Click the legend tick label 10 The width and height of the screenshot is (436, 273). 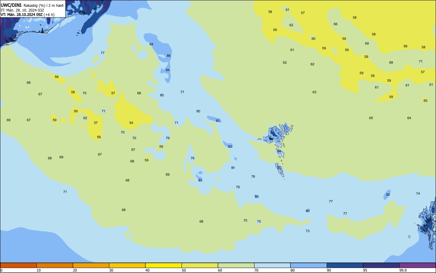tap(38, 270)
